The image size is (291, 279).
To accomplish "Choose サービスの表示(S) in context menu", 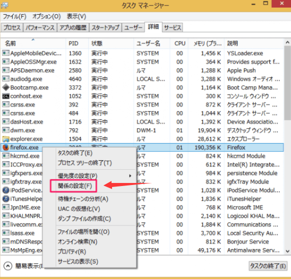I will tap(96, 262).
